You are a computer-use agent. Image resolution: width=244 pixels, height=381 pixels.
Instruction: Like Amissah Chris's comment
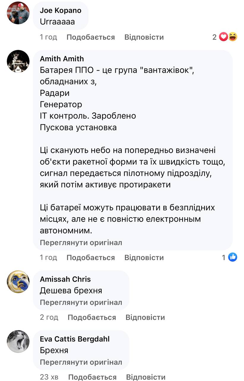pos(92,317)
